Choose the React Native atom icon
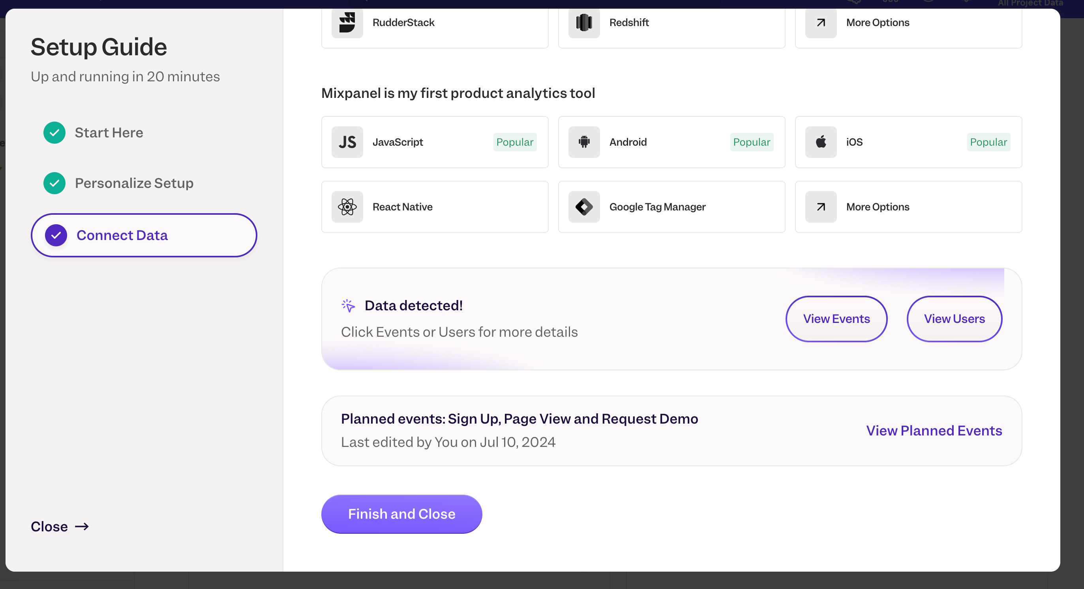 click(x=347, y=207)
